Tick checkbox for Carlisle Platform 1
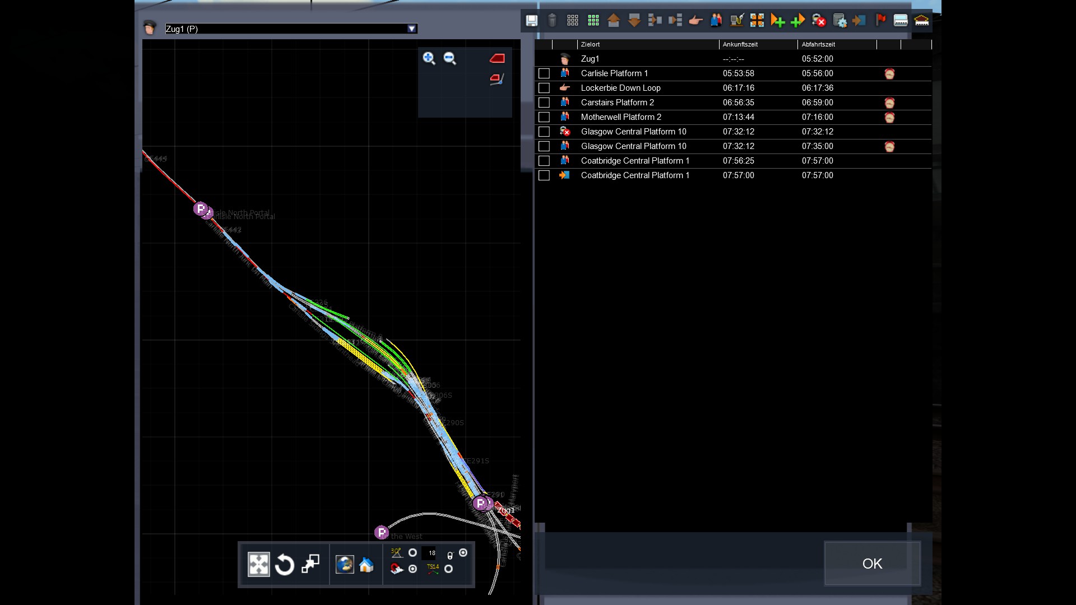 (544, 73)
